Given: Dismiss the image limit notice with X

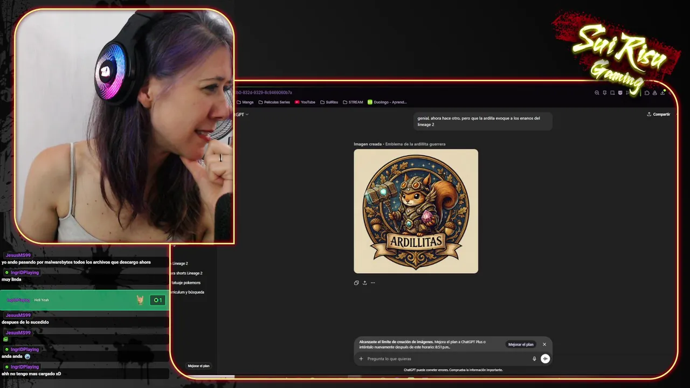Looking at the screenshot, I should click(544, 344).
